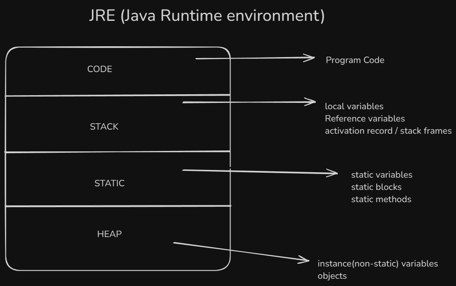Click the HEAP label in the memory box

[x=109, y=234]
